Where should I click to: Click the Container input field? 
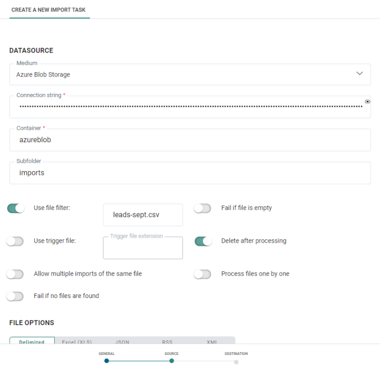coord(190,140)
